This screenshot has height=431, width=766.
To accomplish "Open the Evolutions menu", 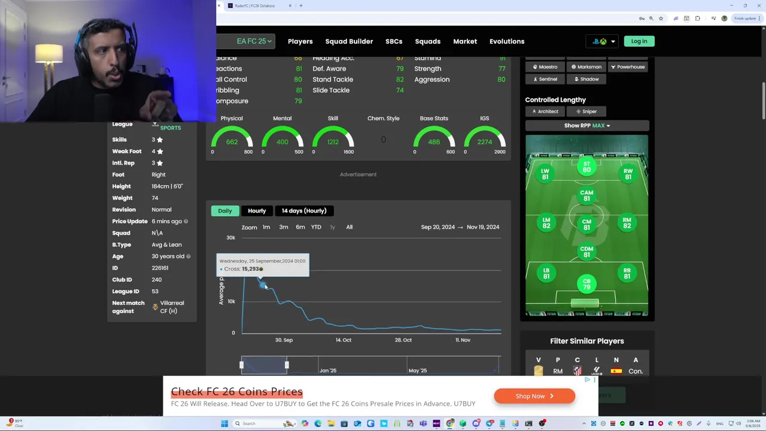I will click(507, 41).
